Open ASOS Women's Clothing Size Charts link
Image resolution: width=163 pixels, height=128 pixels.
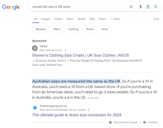pos(80,55)
